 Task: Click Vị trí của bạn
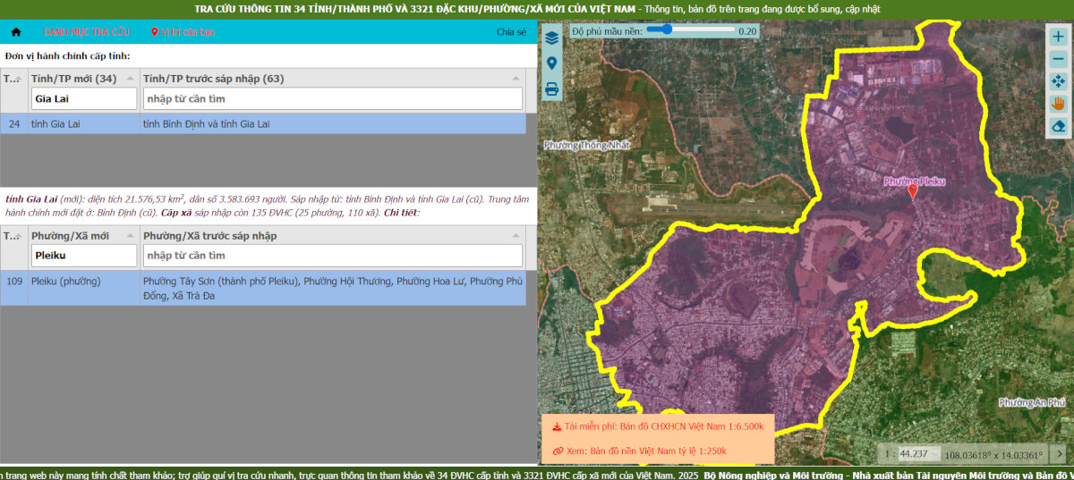coord(183,32)
